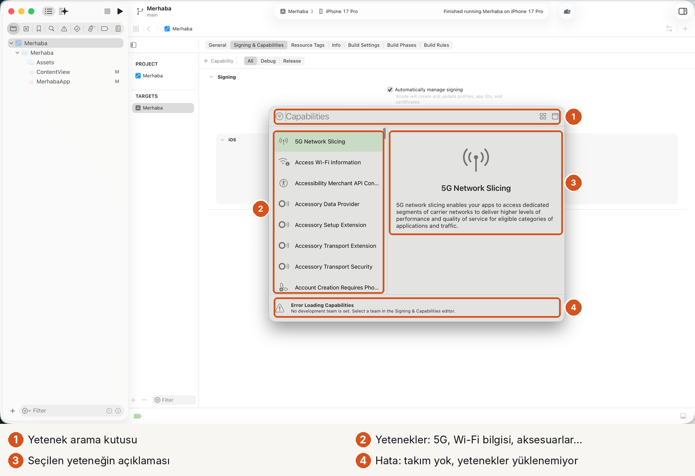Image resolution: width=695 pixels, height=476 pixels.
Task: Collapse the Merhaba project root
Action: tap(11, 43)
